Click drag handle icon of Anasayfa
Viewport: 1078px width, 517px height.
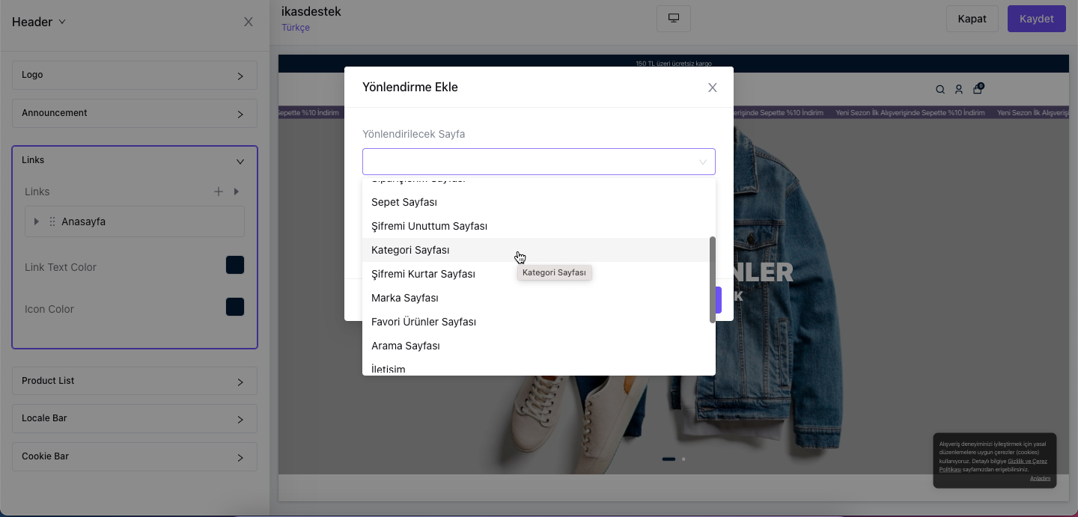(52, 222)
